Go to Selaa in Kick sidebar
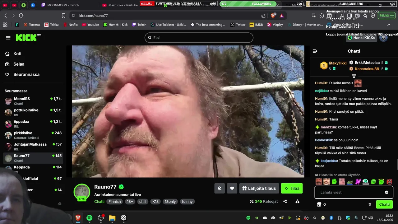398x224 pixels. click(x=15, y=64)
